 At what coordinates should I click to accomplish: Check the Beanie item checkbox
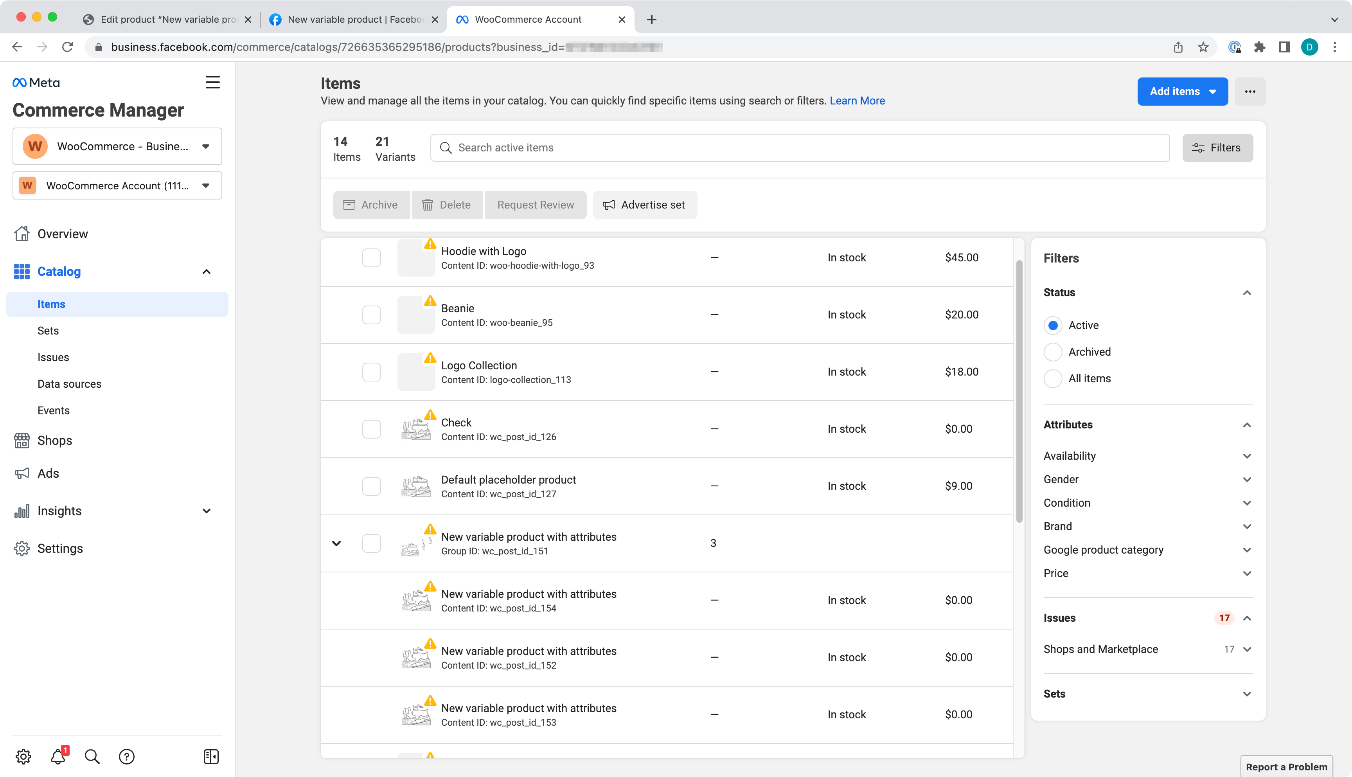[x=371, y=315]
